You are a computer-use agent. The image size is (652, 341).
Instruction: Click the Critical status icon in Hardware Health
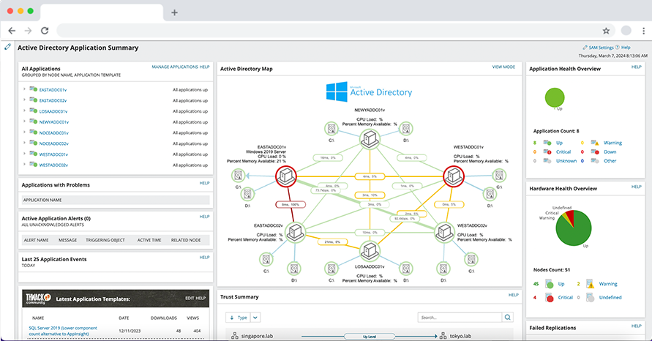(x=550, y=297)
